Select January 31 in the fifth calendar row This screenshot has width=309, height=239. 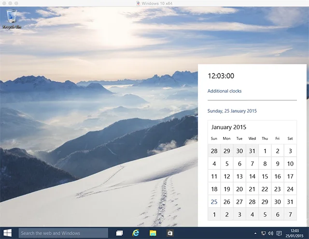click(290, 202)
